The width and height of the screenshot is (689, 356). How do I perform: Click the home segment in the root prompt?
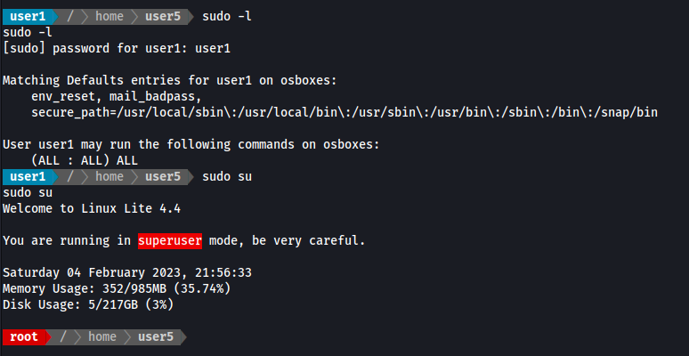click(x=102, y=336)
